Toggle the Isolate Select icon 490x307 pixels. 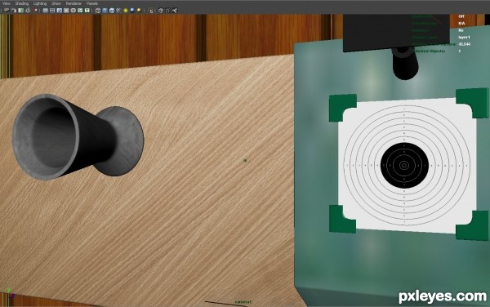click(x=151, y=11)
